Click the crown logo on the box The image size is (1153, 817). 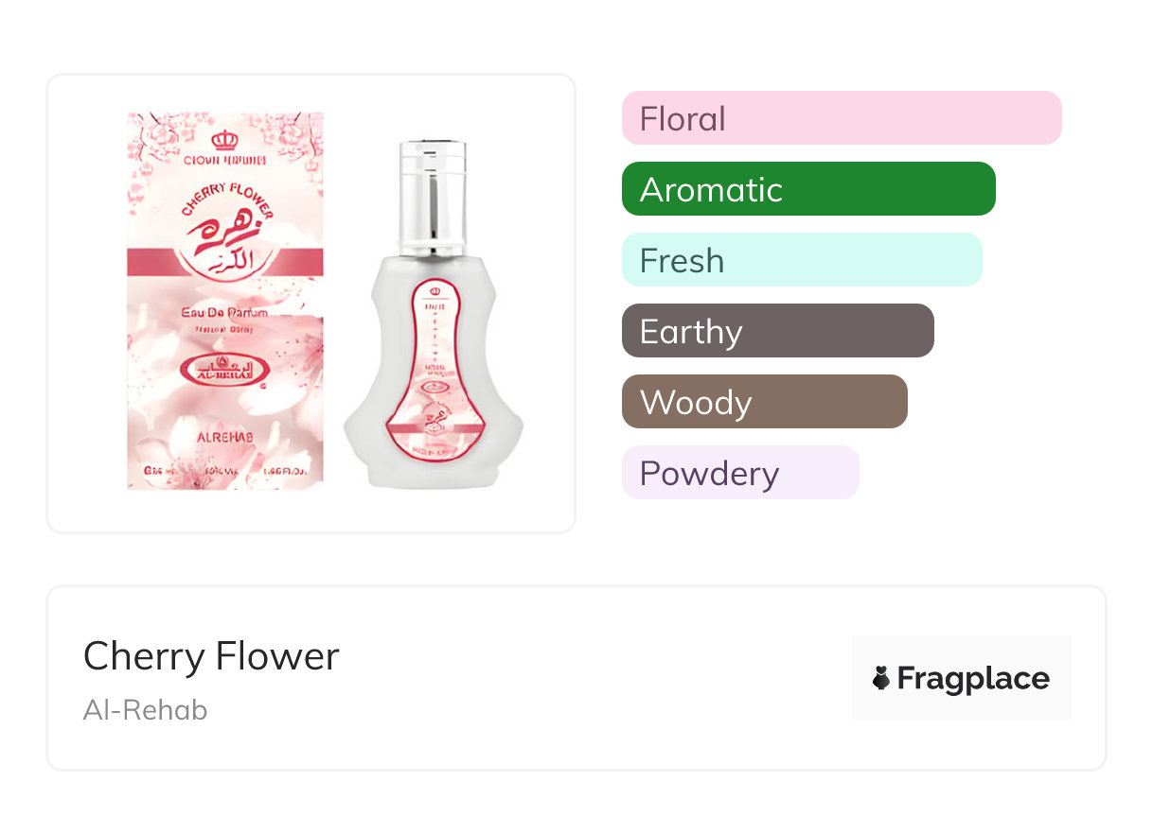[x=225, y=141]
